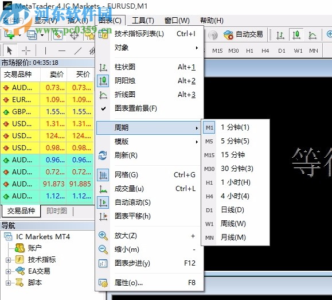This screenshot has width=332, height=300.
Task: Open the 帮助(H) menu
Action: coord(212,21)
